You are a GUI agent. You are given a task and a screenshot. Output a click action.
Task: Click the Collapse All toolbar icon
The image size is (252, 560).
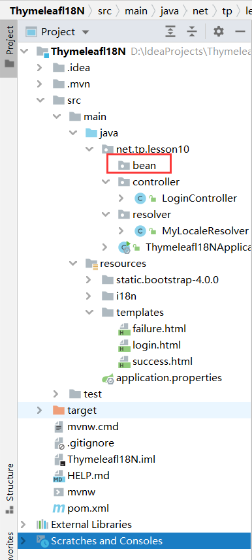point(192,32)
